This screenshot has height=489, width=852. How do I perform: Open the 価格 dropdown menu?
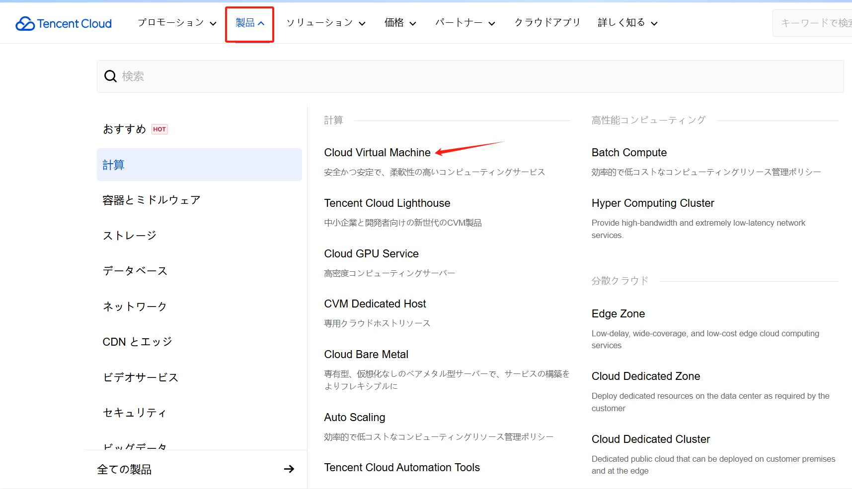coord(400,23)
